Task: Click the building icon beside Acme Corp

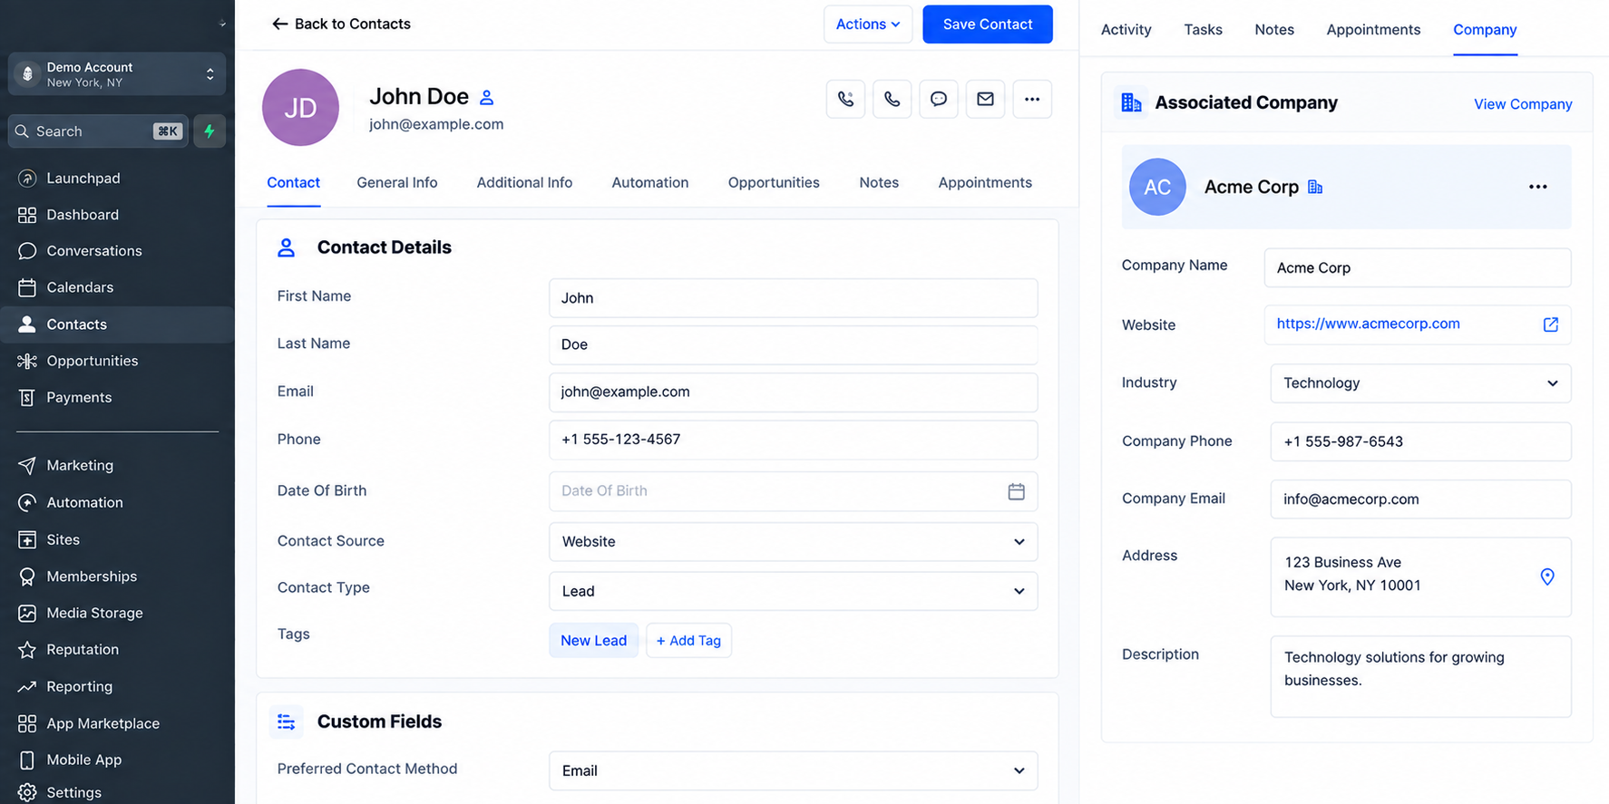Action: [x=1315, y=187]
